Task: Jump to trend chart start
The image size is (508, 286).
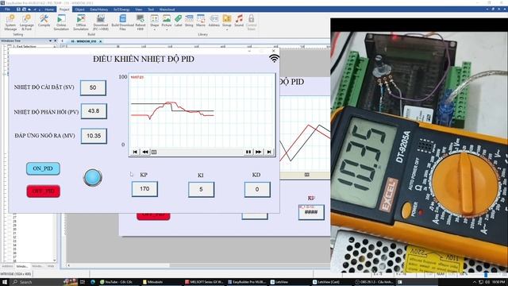Action: (135, 152)
